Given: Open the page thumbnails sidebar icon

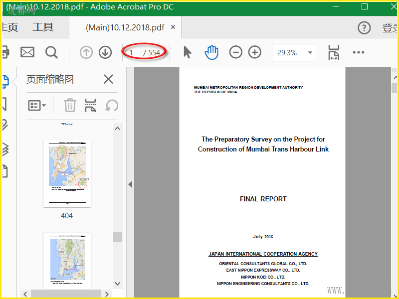Looking at the screenshot, I should [x=5, y=81].
